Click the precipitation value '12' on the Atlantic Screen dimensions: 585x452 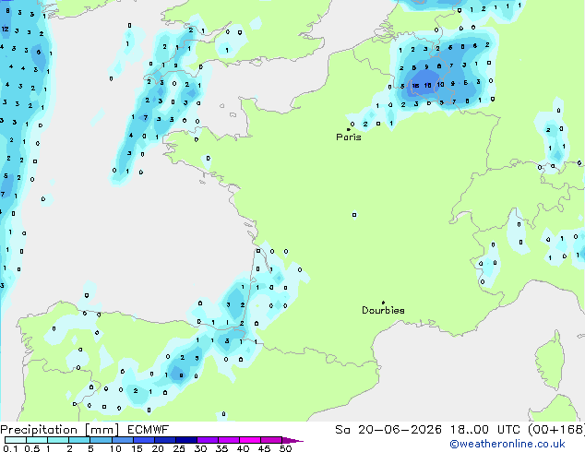(5, 30)
